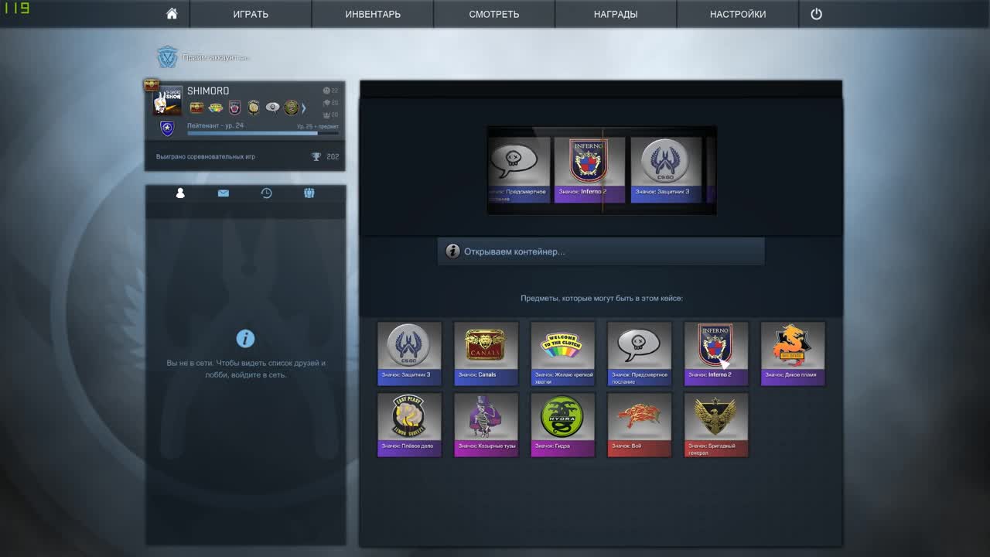Screen dimensions: 990x557
Task: Click the Предсмертное послание reel item
Action: 519,170
